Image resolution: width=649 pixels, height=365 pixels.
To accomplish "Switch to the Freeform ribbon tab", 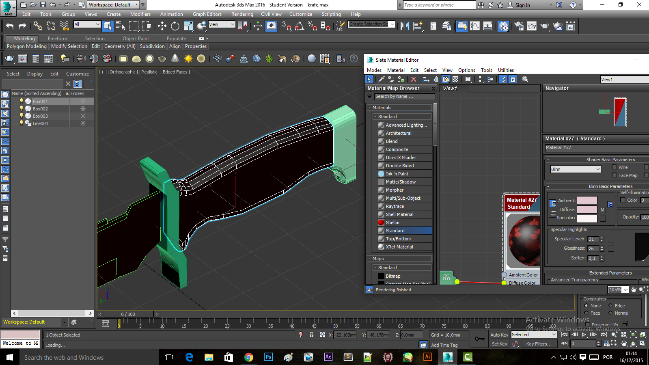I will pyautogui.click(x=58, y=39).
